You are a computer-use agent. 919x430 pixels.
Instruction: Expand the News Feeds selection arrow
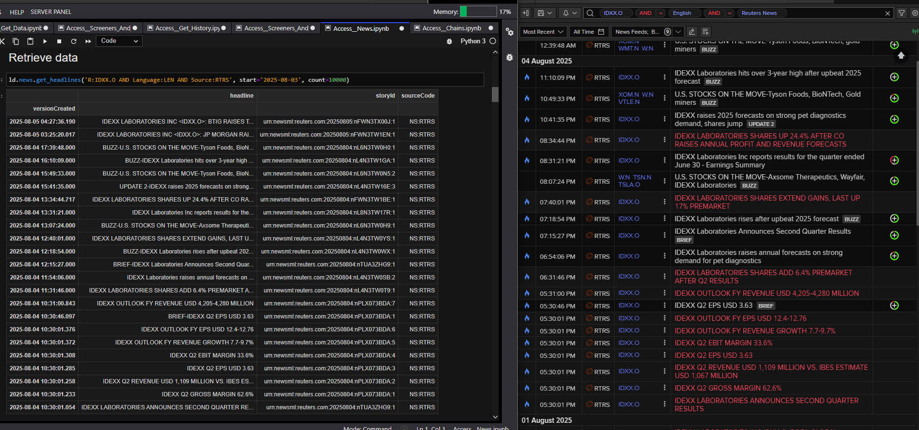(678, 32)
